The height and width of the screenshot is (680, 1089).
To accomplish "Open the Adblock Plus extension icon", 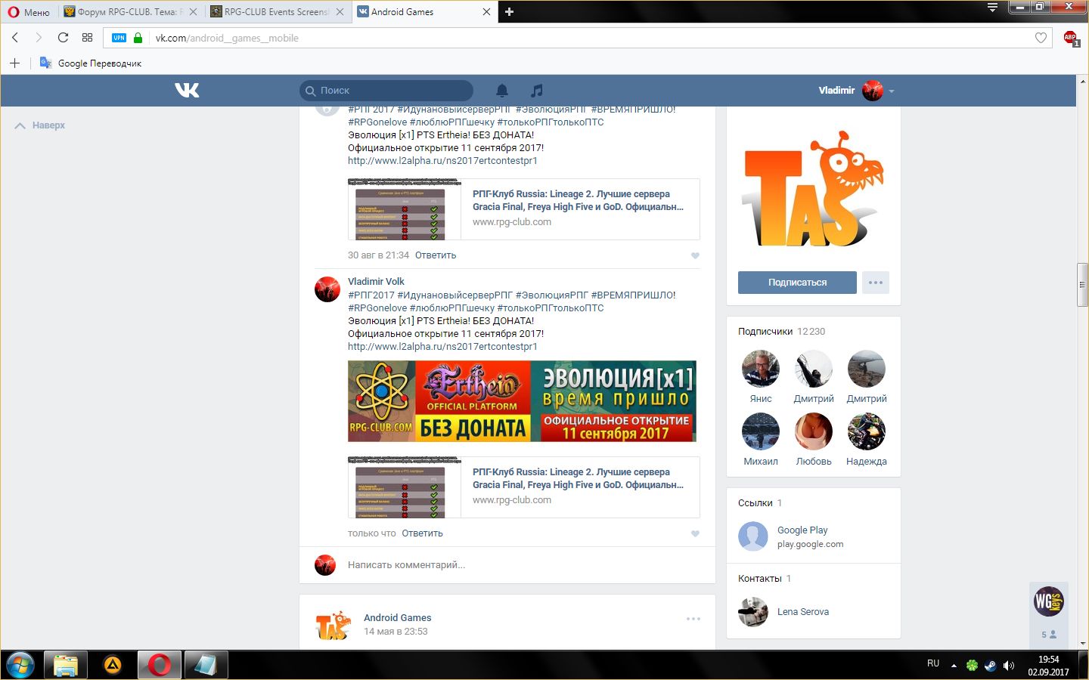I will pos(1070,38).
